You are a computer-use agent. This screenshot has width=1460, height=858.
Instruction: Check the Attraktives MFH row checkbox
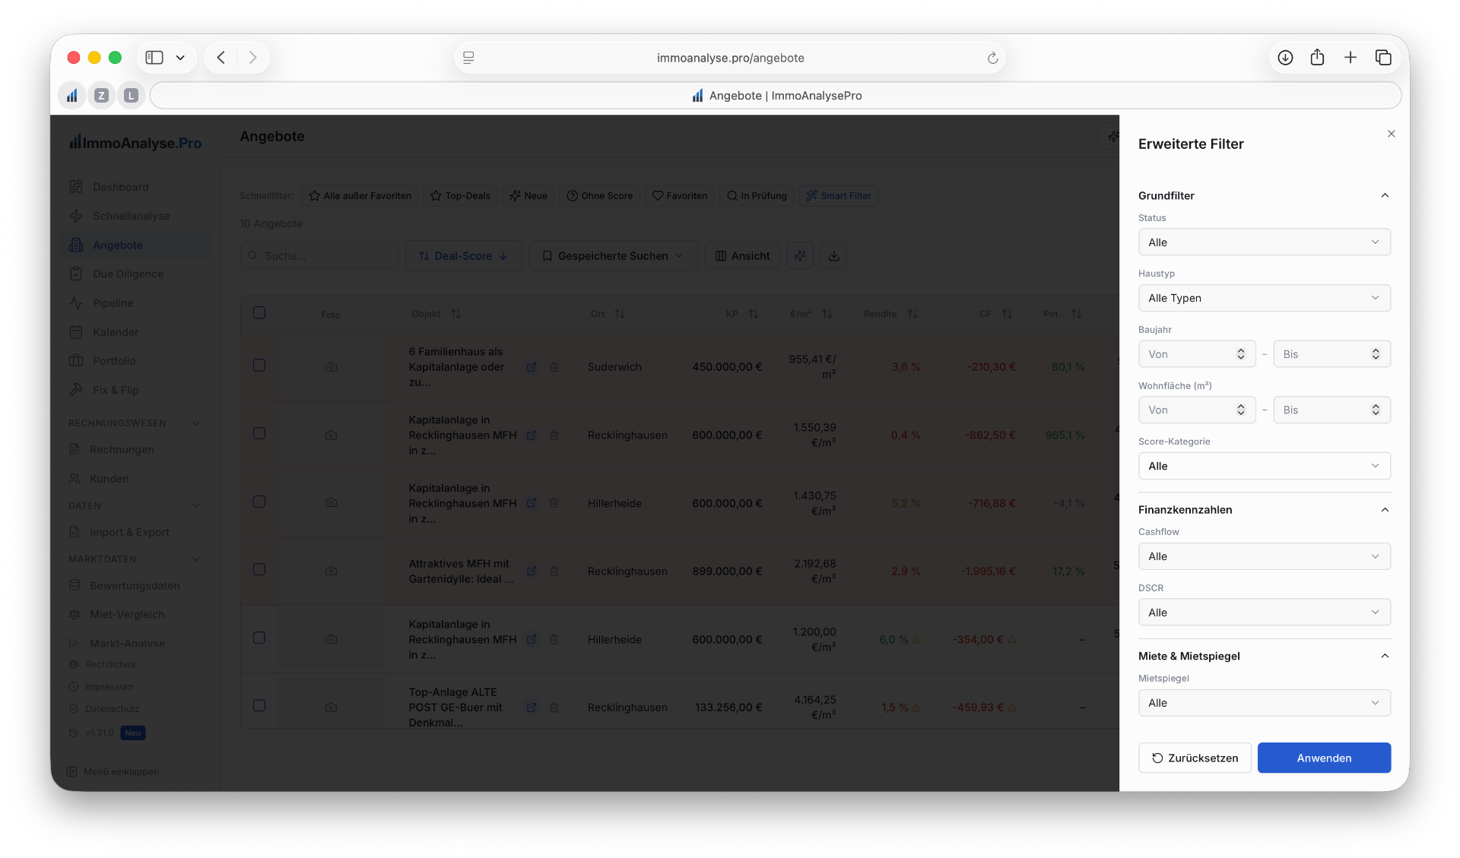click(259, 570)
